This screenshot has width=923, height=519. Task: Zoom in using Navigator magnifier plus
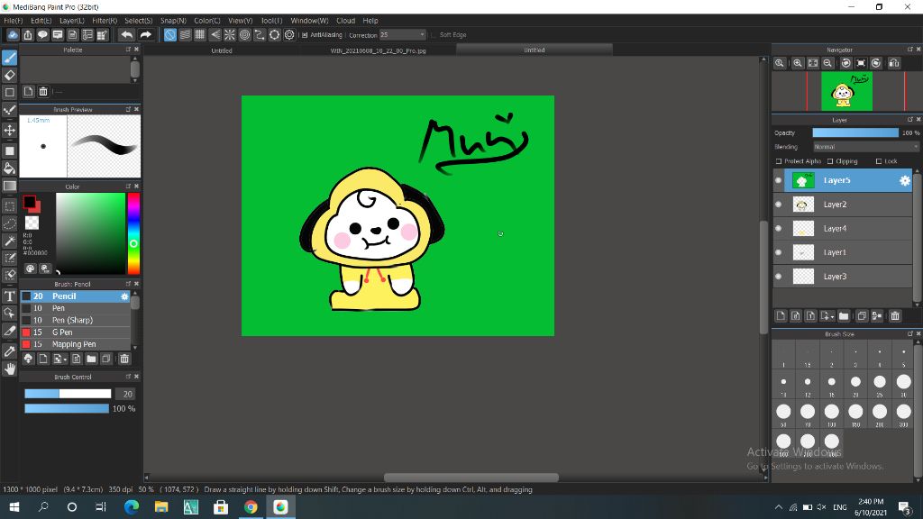pos(798,63)
